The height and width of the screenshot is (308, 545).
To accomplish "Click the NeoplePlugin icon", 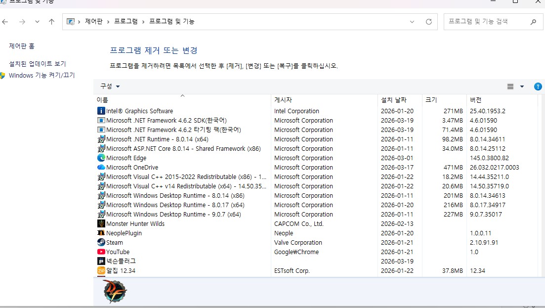I will coord(101,233).
